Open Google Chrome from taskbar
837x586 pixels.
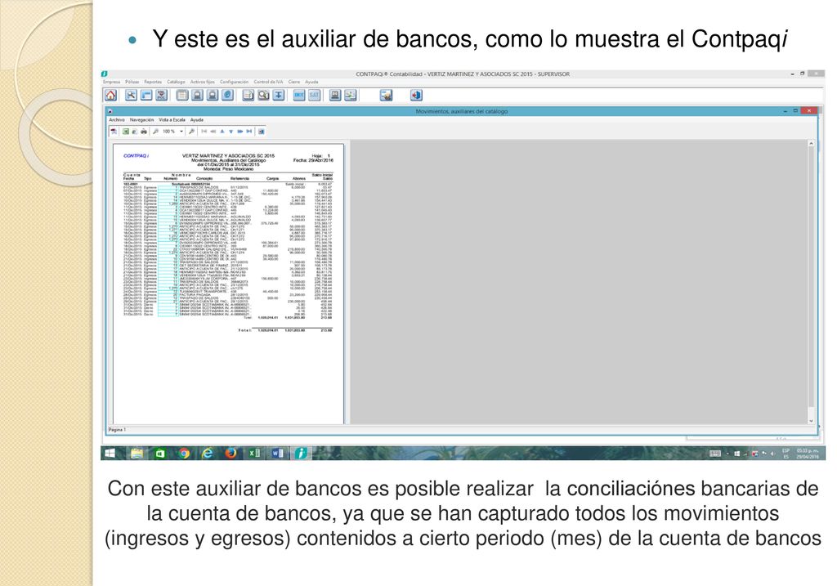(x=184, y=453)
